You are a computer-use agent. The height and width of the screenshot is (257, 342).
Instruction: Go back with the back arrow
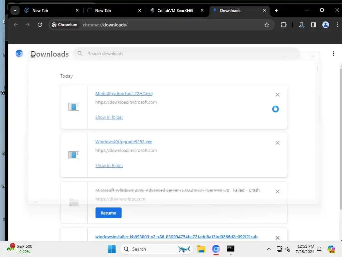click(x=16, y=25)
